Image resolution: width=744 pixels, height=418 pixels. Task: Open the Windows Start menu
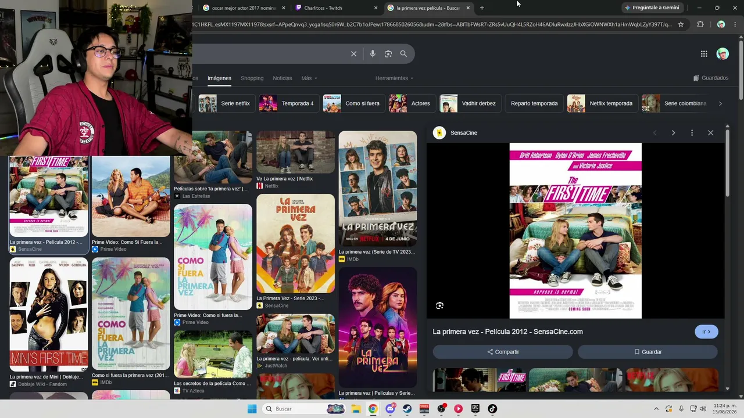252,409
